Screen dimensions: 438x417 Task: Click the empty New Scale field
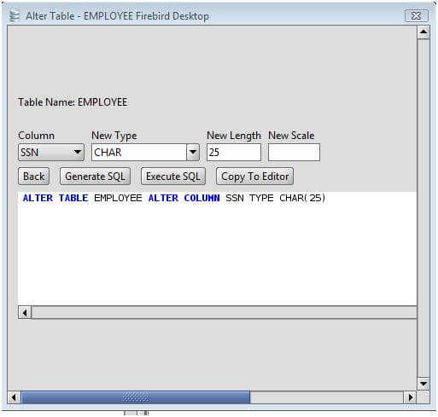[294, 153]
